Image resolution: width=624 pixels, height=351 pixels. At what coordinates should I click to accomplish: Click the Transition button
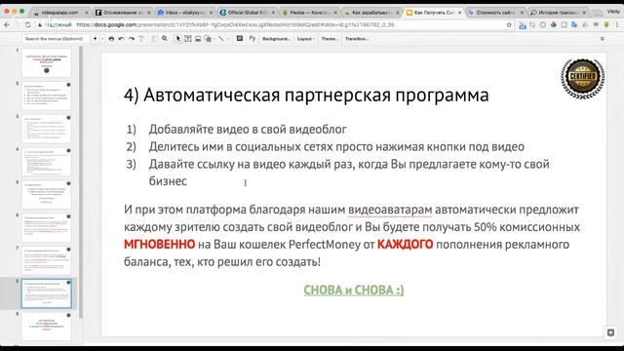coord(357,39)
